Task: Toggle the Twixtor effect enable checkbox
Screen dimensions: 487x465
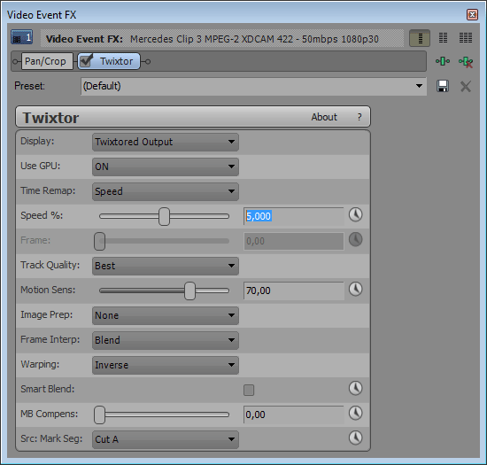Action: click(86, 60)
